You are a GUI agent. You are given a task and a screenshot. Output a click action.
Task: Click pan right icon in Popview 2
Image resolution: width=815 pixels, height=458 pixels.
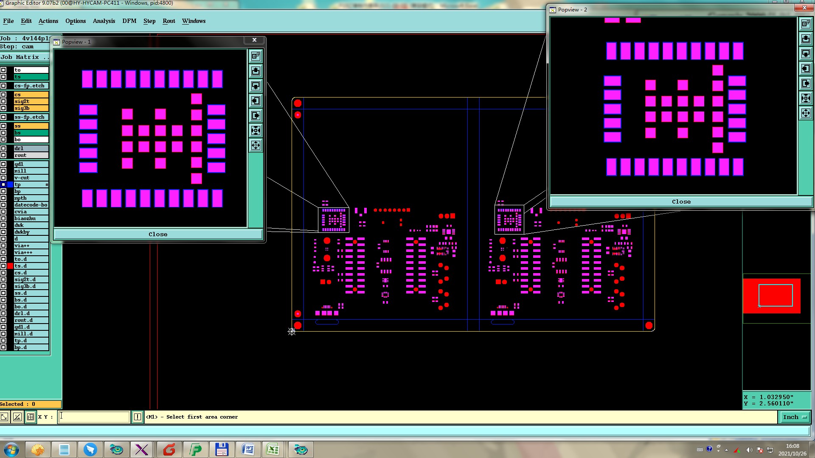805,84
